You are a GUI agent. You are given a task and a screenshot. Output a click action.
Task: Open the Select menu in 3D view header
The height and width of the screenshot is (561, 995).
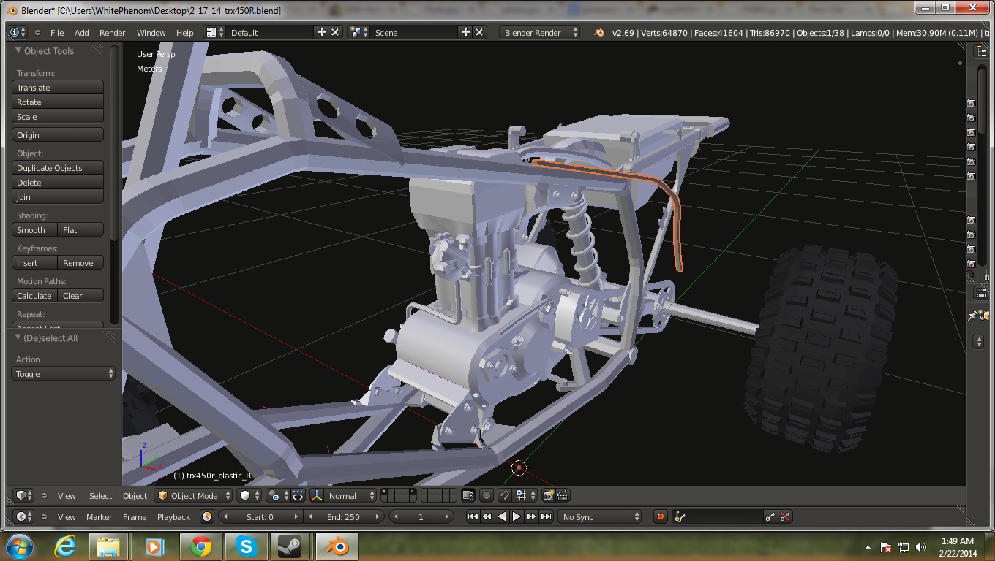(100, 495)
